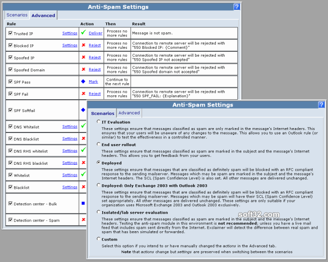Click blue square icon in Detection center - Bulk row

(83, 203)
